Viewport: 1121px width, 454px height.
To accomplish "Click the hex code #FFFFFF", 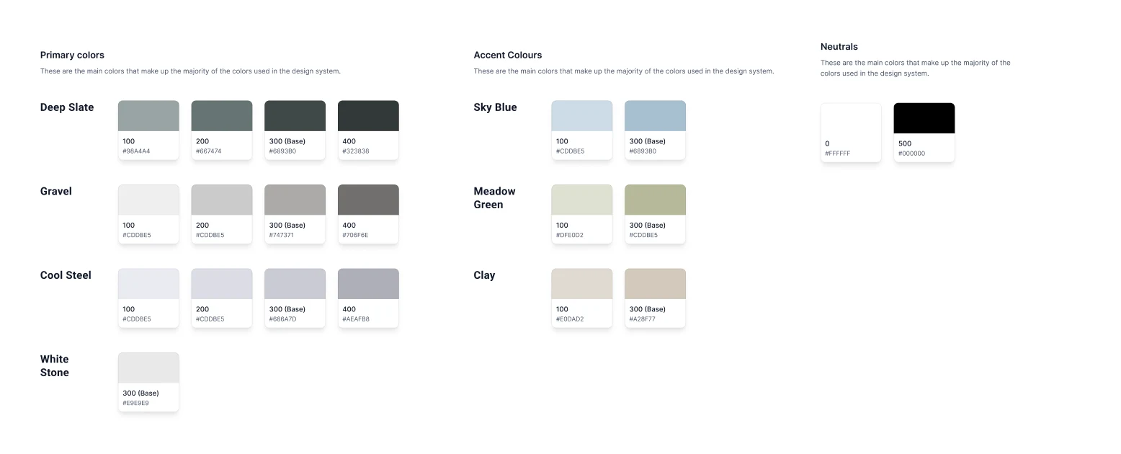I will click(x=838, y=153).
